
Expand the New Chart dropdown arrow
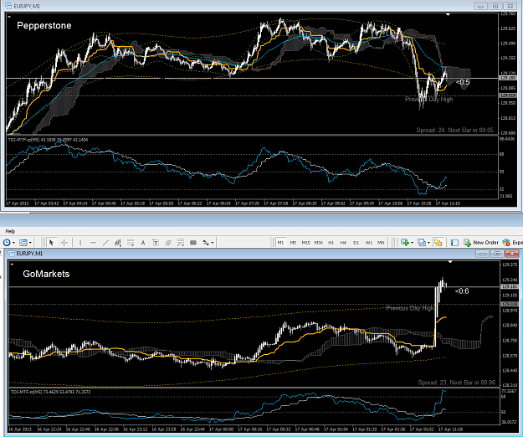click(x=413, y=243)
